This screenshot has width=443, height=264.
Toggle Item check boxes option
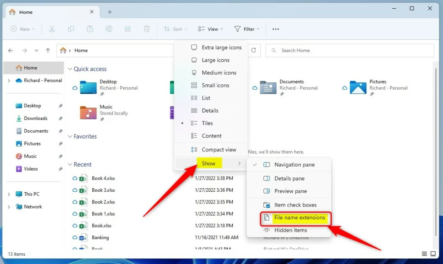click(295, 205)
